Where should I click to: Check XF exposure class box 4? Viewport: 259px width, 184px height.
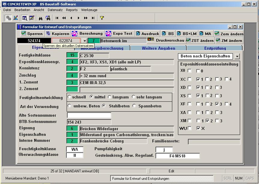pos(227,104)
